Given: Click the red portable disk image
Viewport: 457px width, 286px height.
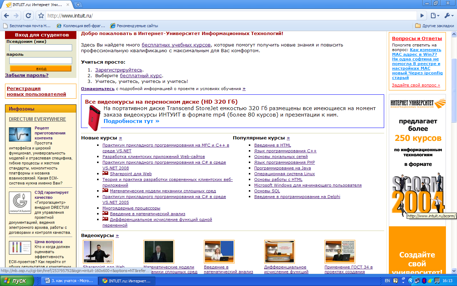Looking at the screenshot, I should 94,118.
